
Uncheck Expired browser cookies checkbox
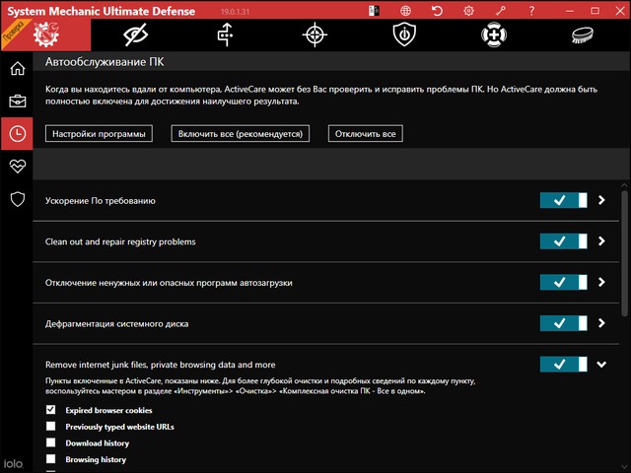(51, 410)
